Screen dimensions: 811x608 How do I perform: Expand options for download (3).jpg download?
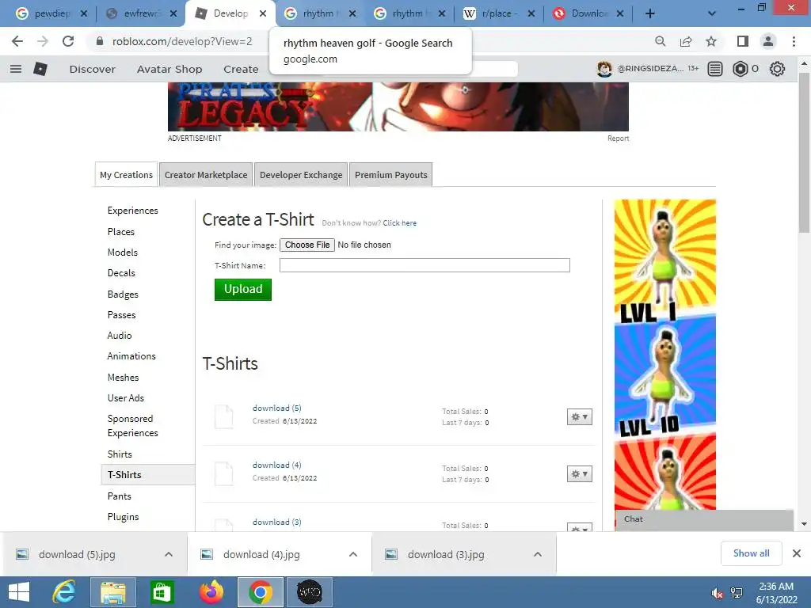[x=538, y=554]
